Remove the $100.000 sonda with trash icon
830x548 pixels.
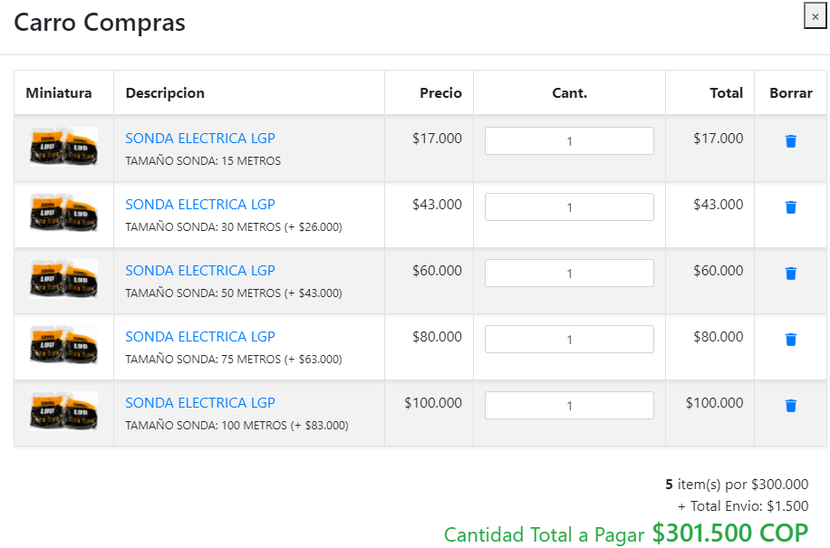pos(791,406)
